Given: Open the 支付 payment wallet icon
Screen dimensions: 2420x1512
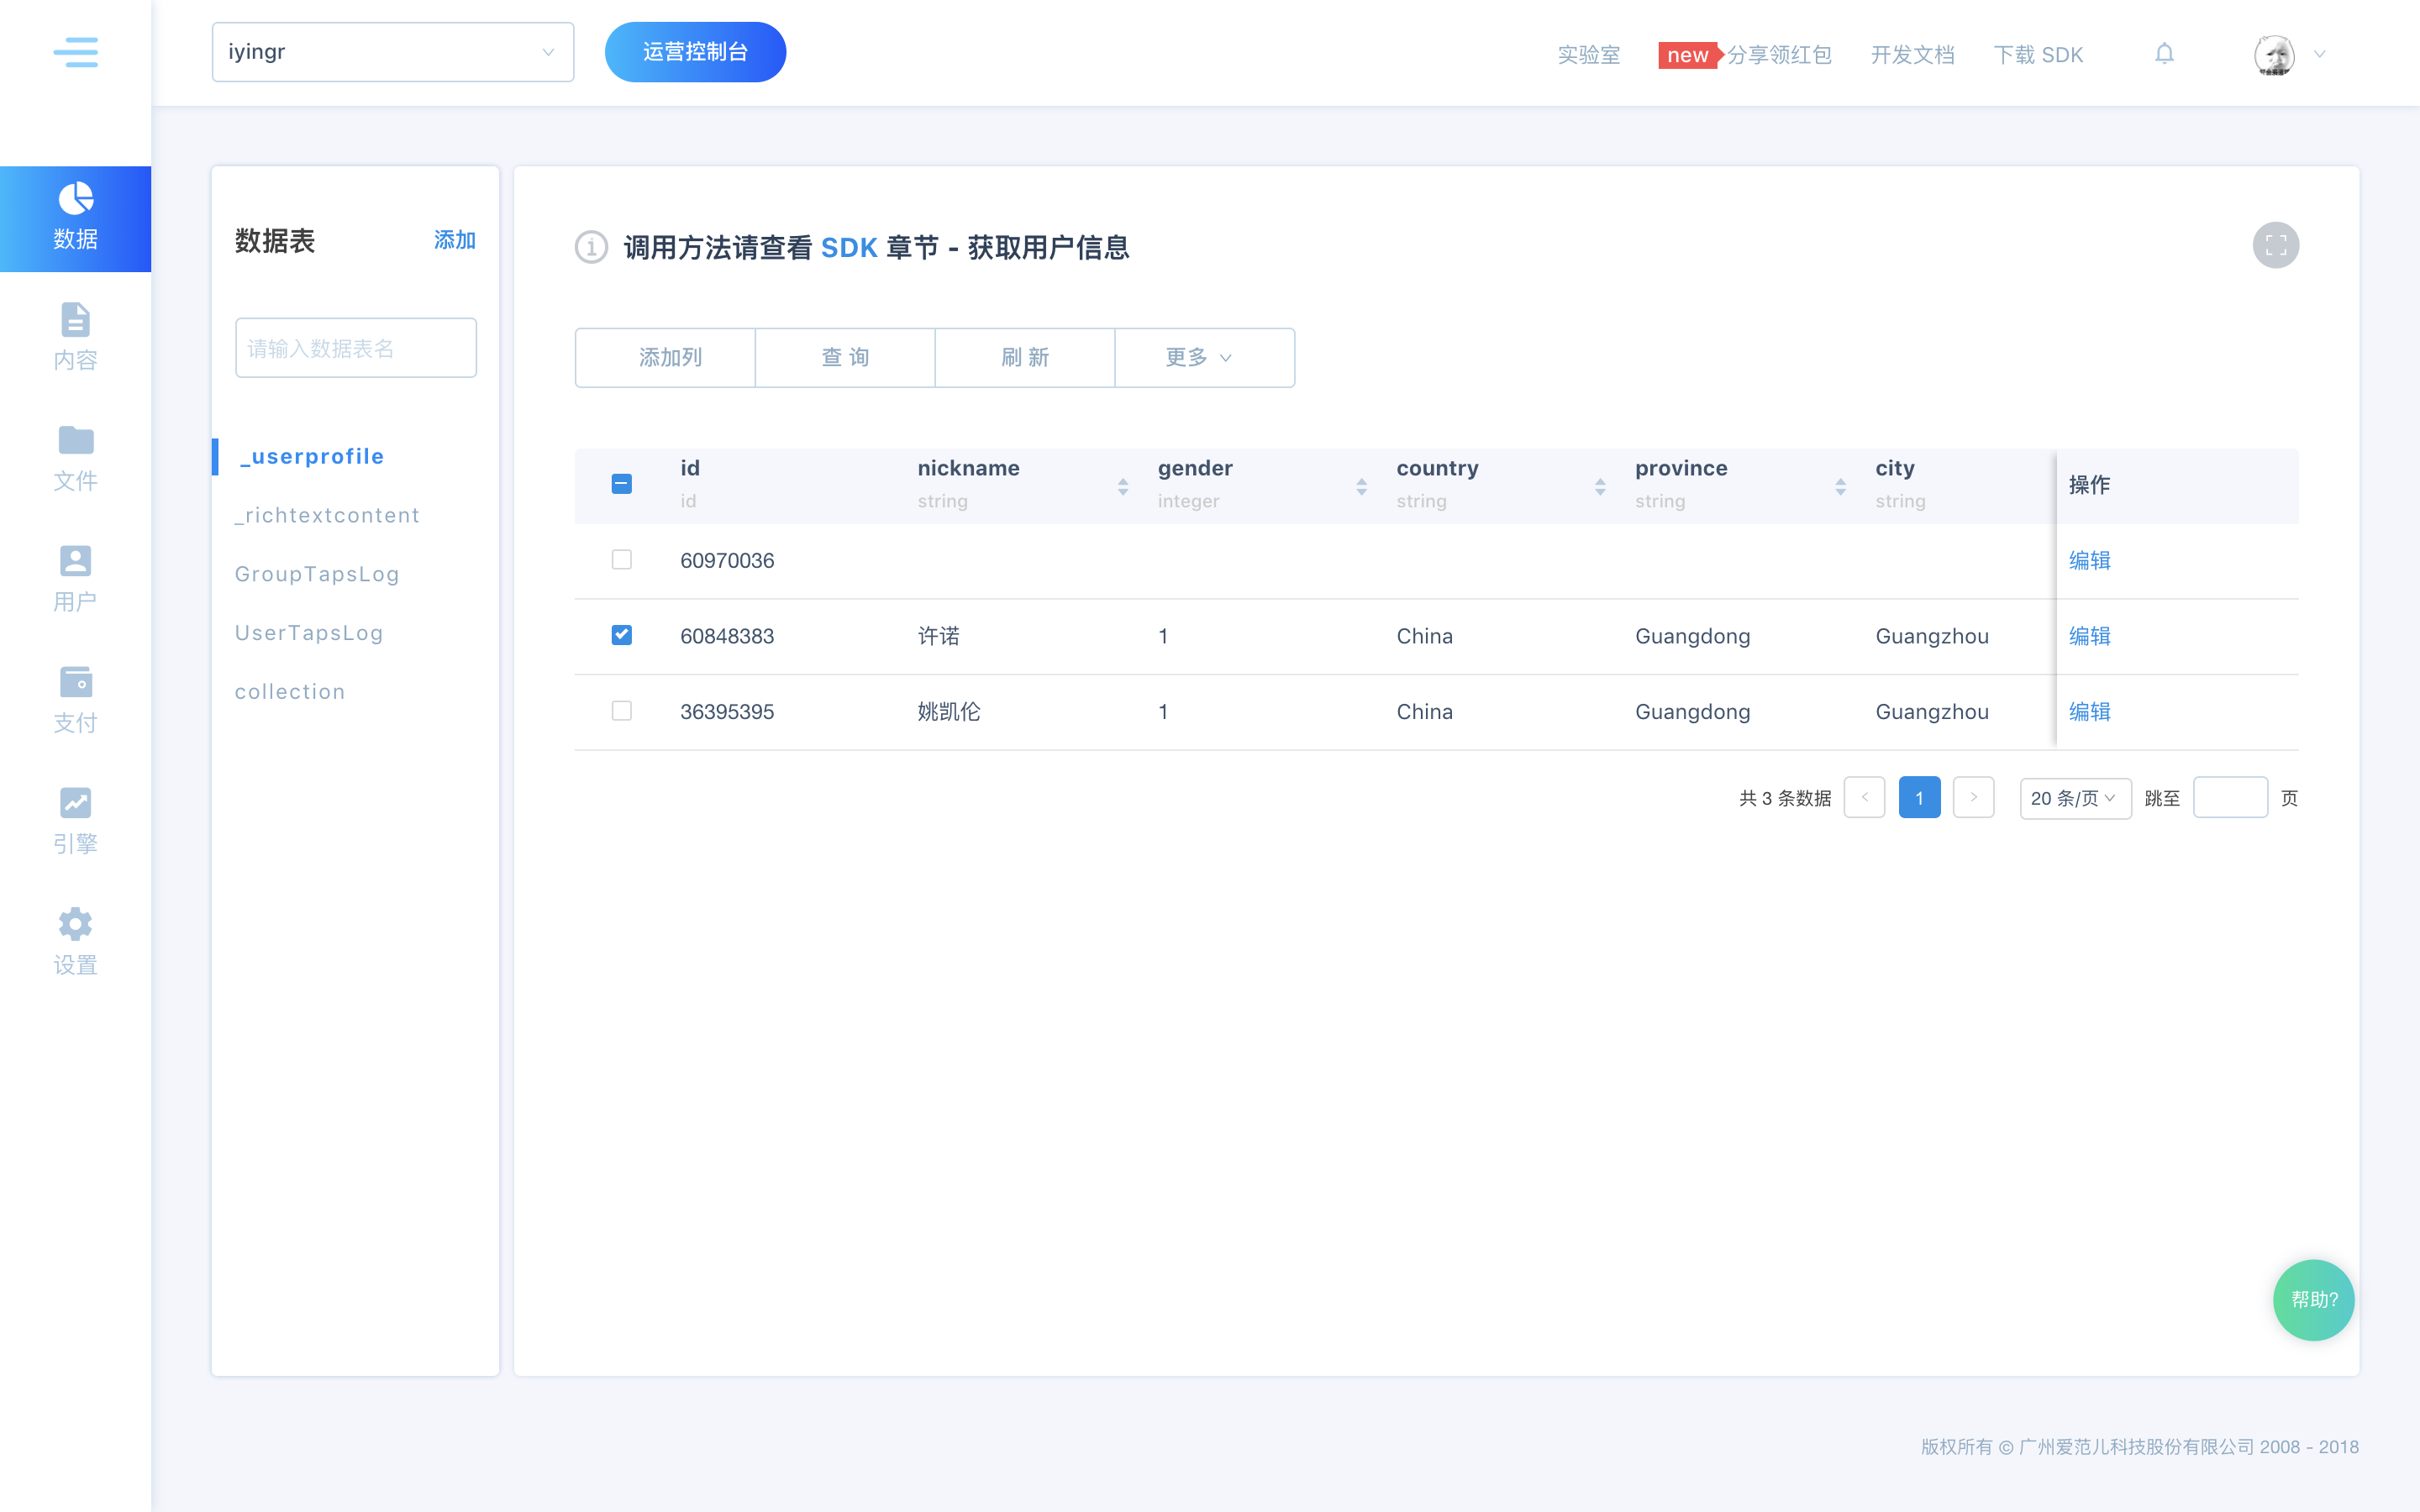Looking at the screenshot, I should point(75,683).
